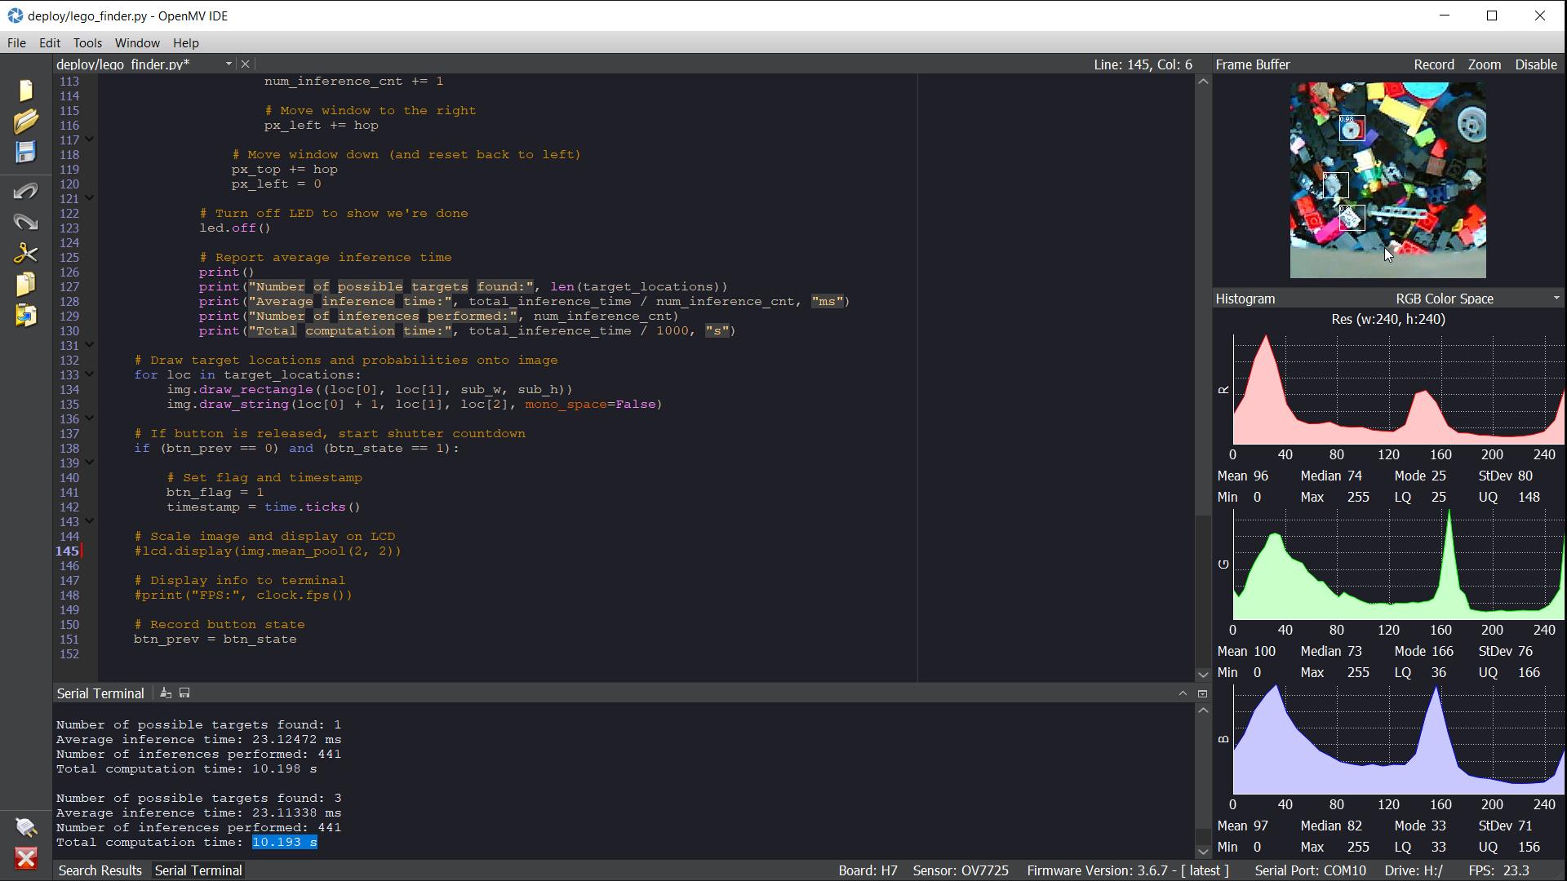The height and width of the screenshot is (881, 1567).
Task: Open the File menu
Action: (x=16, y=42)
